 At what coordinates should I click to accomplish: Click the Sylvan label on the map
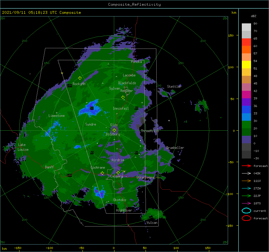coord(114,88)
